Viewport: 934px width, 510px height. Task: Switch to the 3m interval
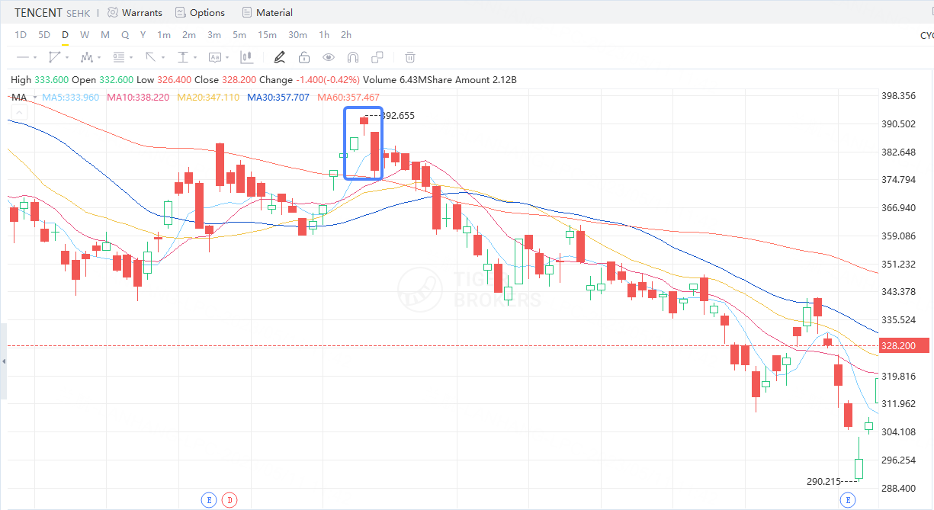(x=214, y=35)
